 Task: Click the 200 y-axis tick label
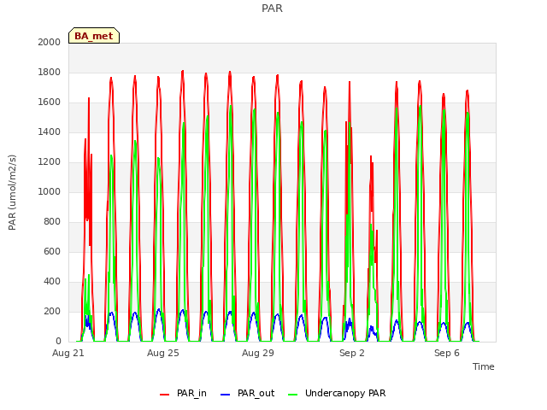click(x=52, y=312)
